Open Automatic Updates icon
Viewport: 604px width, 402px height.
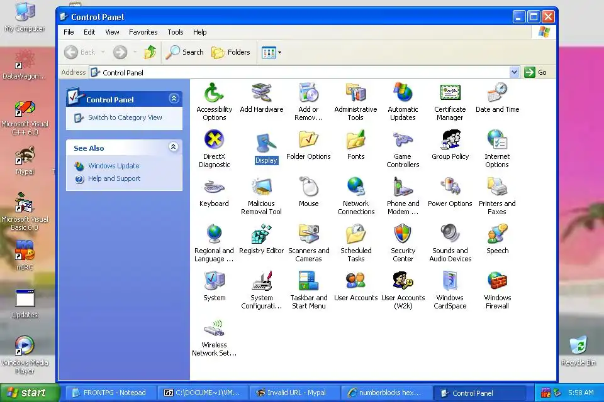click(x=403, y=93)
